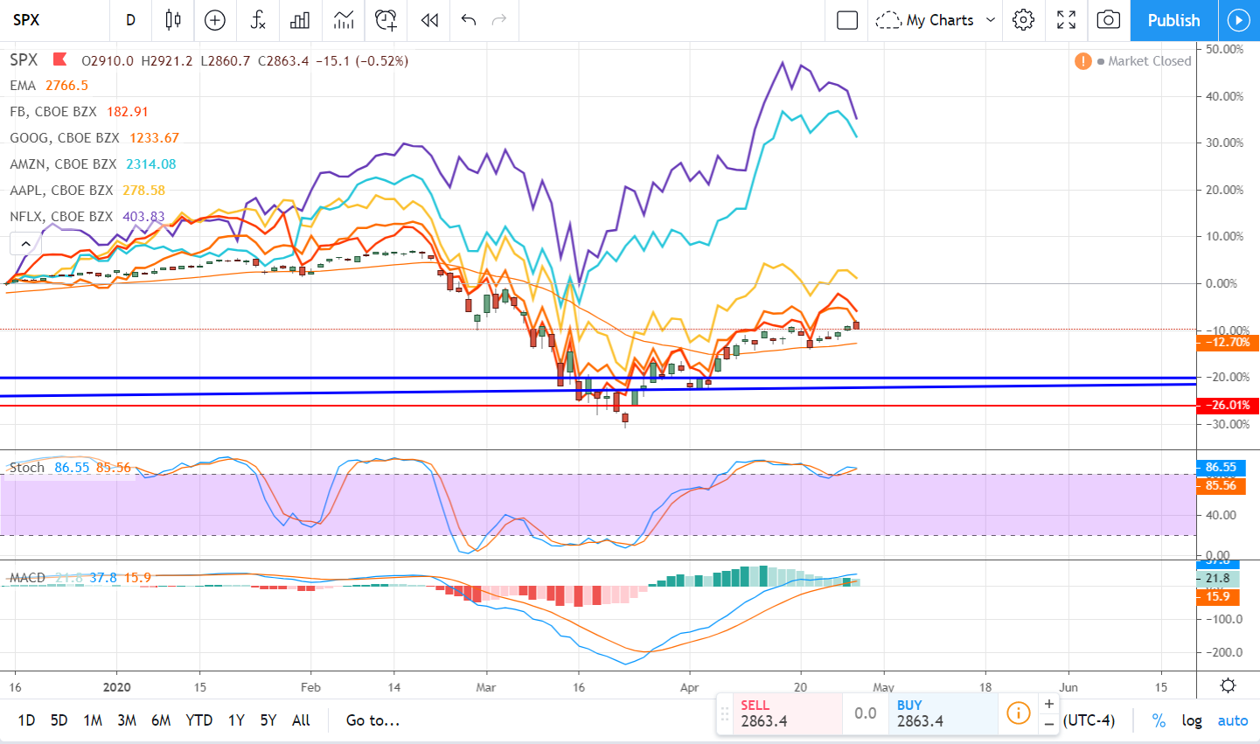Viewport: 1260px width, 744px height.
Task: Open the Indicators fx menu
Action: [257, 20]
